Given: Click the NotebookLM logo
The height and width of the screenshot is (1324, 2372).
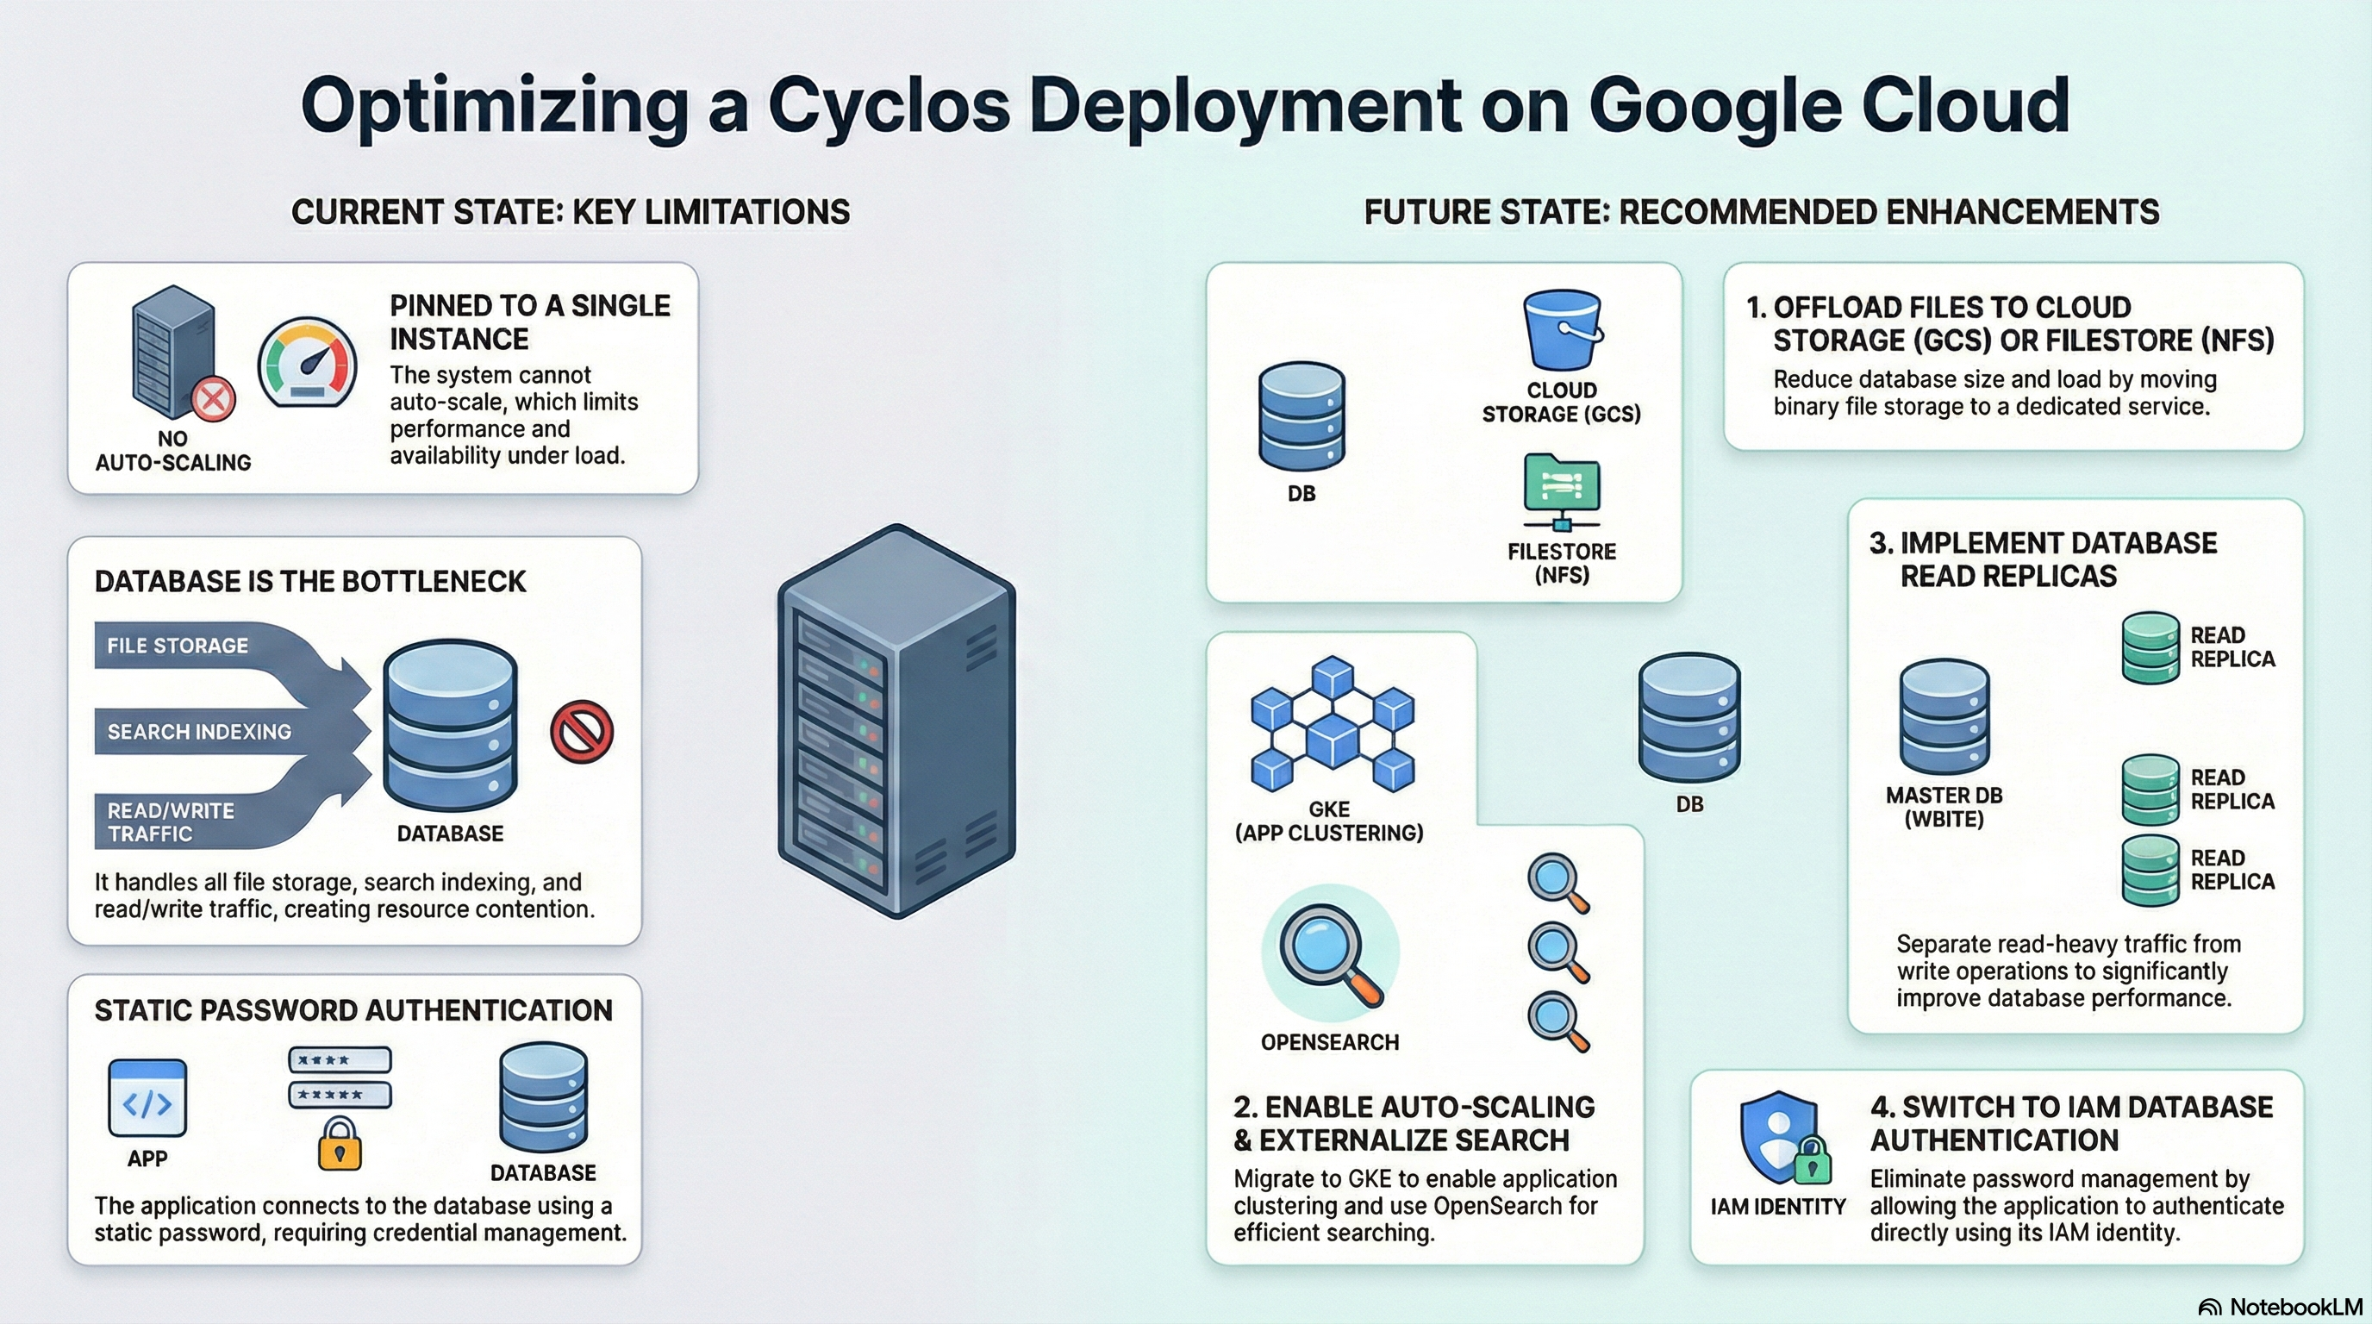Looking at the screenshot, I should pyautogui.click(x=2280, y=1307).
